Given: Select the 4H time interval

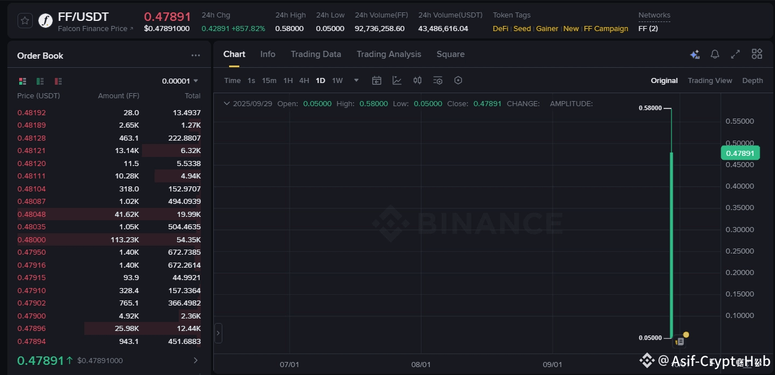Looking at the screenshot, I should tap(304, 80).
